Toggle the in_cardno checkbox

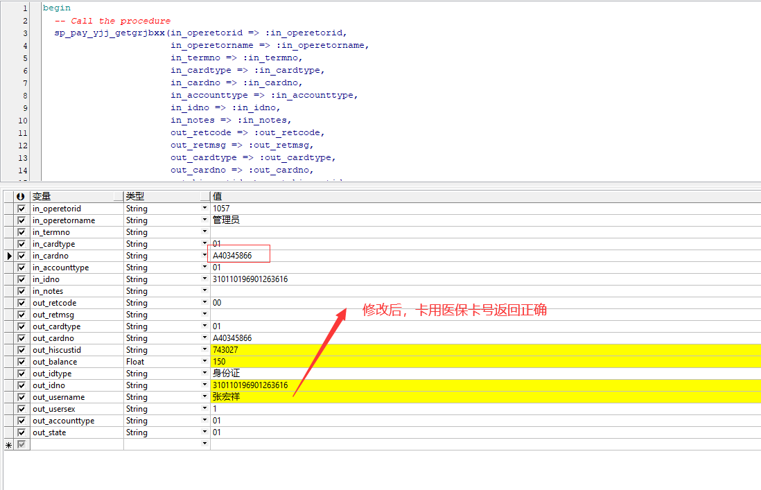pyautogui.click(x=21, y=256)
